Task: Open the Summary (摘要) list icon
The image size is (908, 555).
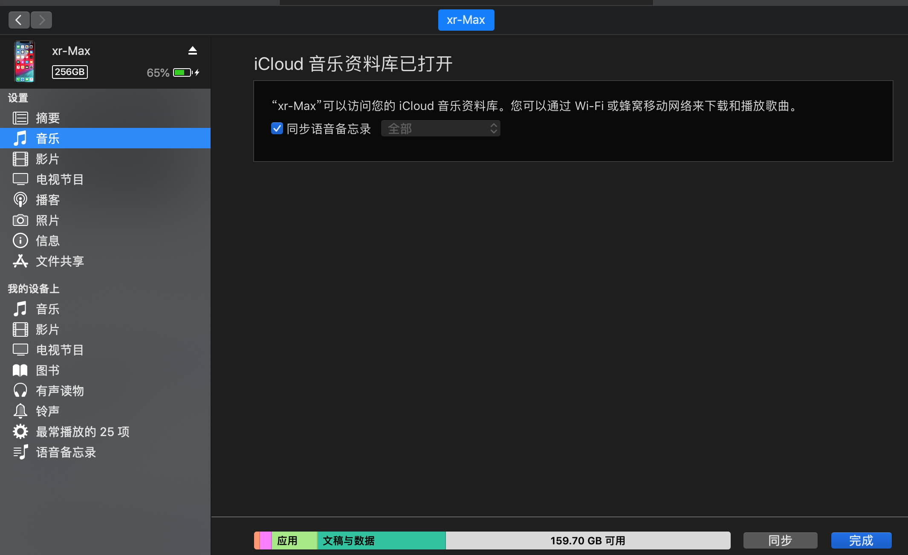Action: coord(20,118)
